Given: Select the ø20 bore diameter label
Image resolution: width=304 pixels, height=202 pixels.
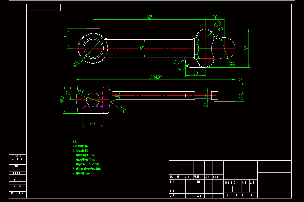Looking at the screenshot, I should point(80,92).
